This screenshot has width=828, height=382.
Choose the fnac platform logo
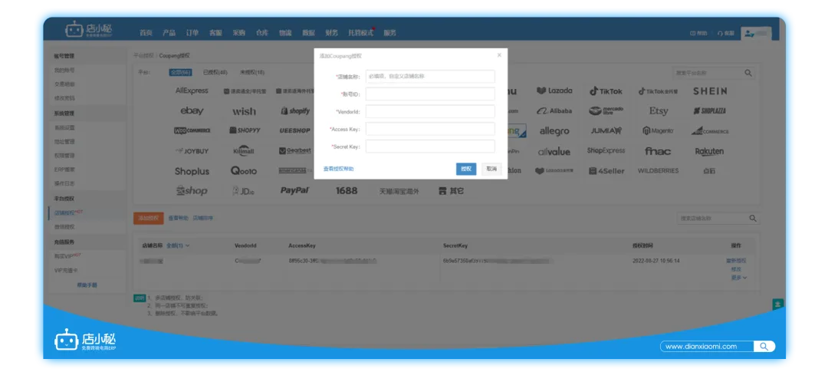[658, 151]
